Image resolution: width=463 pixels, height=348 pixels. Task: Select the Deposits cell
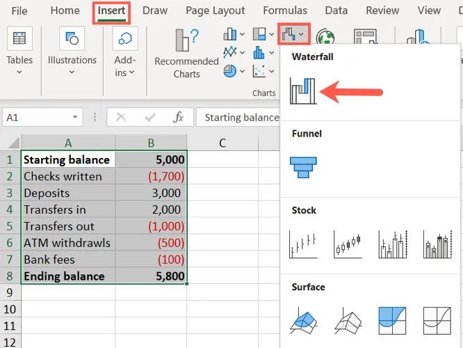click(x=68, y=193)
